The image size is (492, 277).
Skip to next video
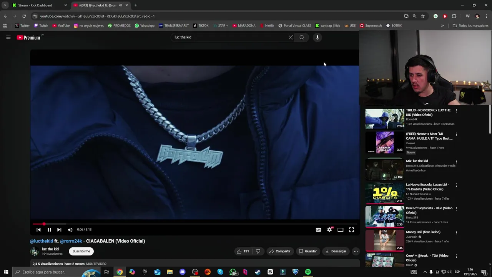click(59, 230)
